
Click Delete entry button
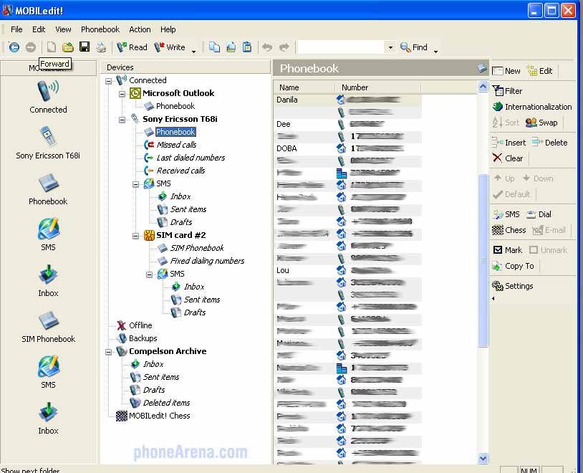[549, 143]
